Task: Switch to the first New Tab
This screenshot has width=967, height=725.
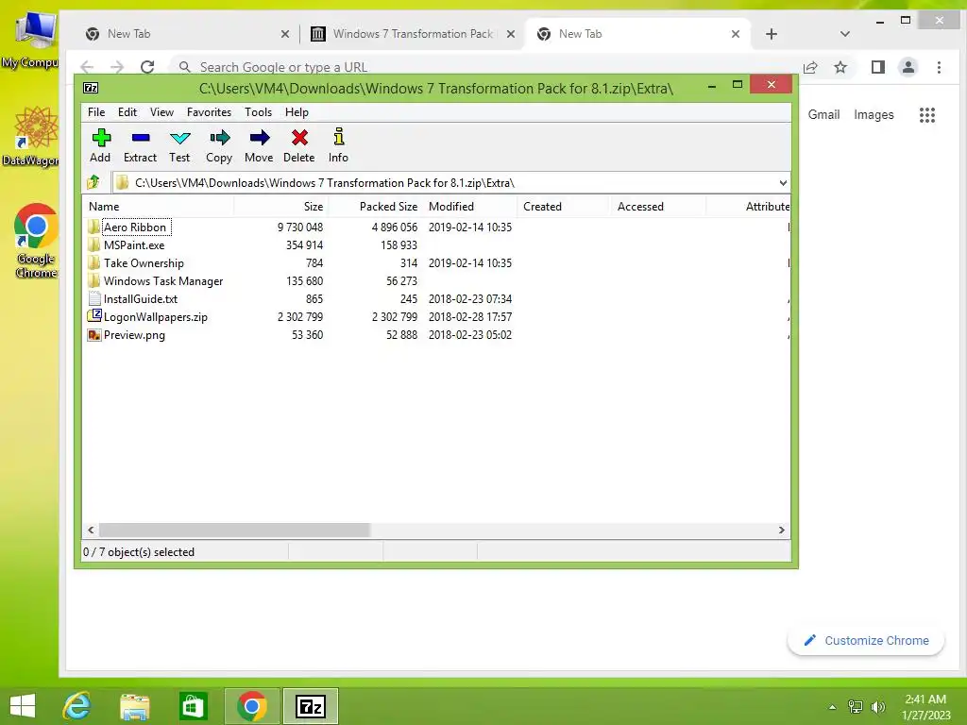Action: coord(185,34)
